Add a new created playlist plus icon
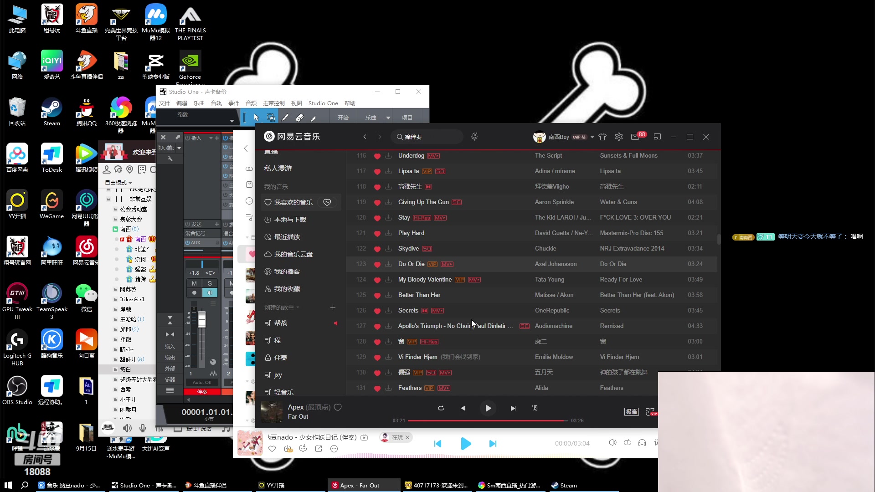Viewport: 875px width, 492px height. [x=333, y=308]
